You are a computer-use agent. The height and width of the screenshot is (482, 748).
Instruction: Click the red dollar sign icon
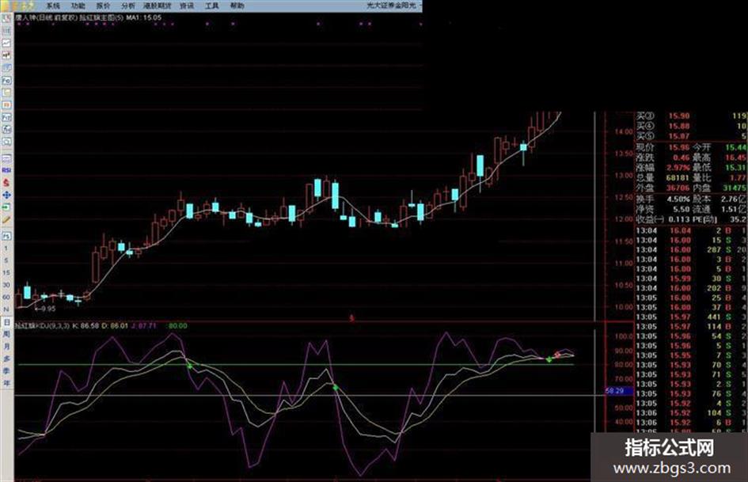point(6,183)
